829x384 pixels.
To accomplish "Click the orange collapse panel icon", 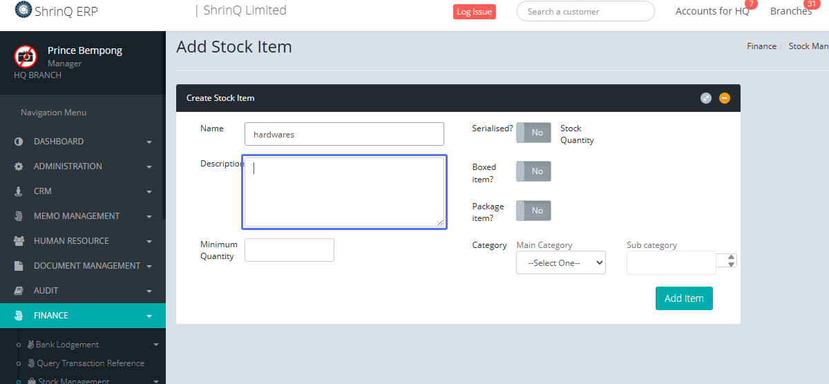I will (725, 98).
